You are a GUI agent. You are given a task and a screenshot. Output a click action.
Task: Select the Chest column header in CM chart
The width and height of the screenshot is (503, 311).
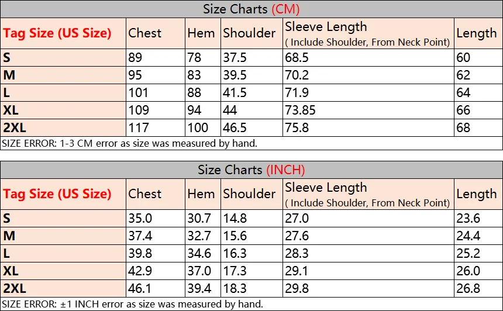[144, 33]
